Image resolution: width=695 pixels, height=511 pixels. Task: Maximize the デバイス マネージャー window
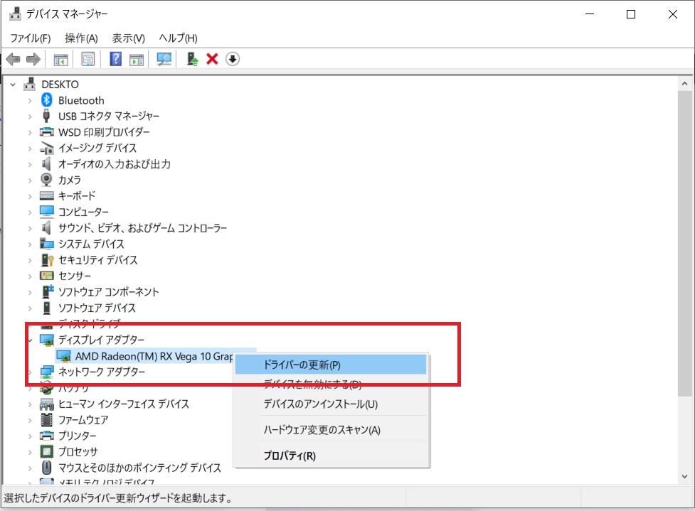[x=631, y=14]
